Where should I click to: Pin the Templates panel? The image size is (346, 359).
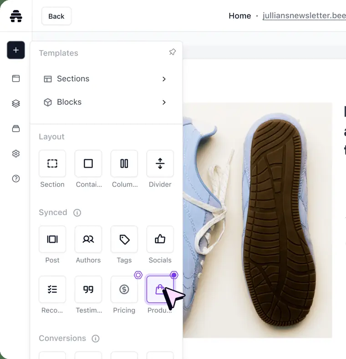click(172, 52)
